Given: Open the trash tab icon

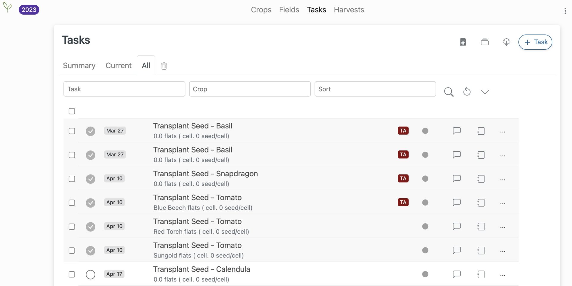Looking at the screenshot, I should pyautogui.click(x=164, y=66).
